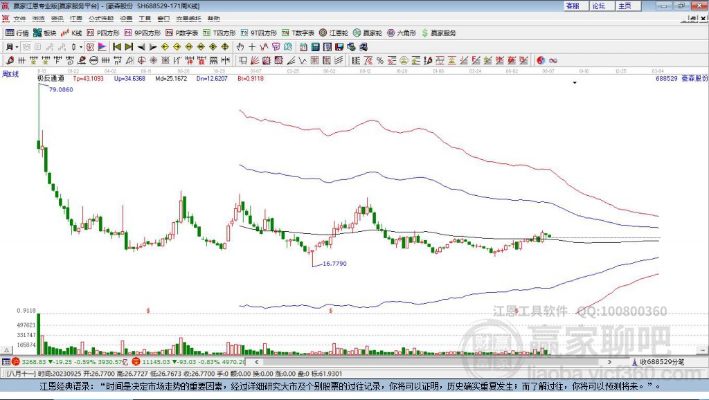Select the Gann fan lines tool
Viewport: 709px width, 400px height.
[x=255, y=60]
